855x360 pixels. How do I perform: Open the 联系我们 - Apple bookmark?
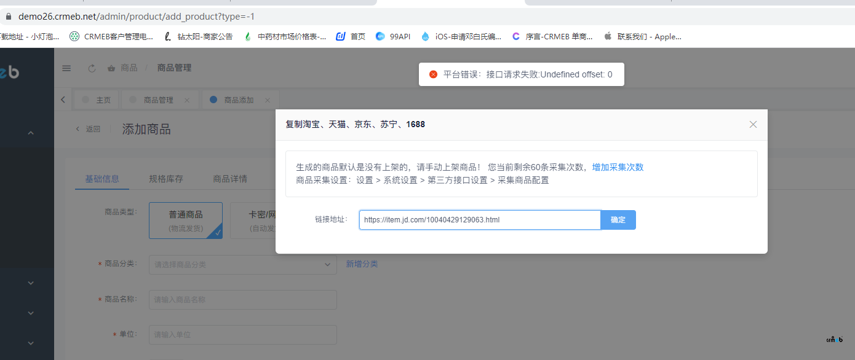click(x=643, y=36)
